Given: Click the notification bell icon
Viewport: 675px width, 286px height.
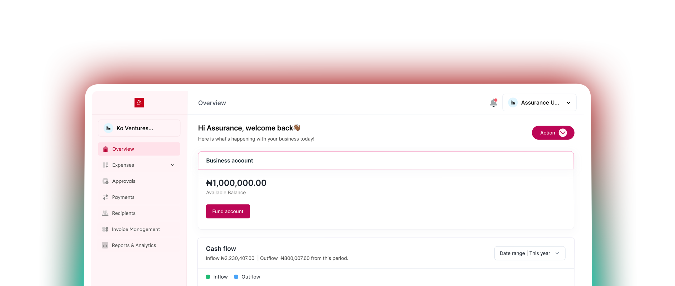Looking at the screenshot, I should (x=493, y=102).
